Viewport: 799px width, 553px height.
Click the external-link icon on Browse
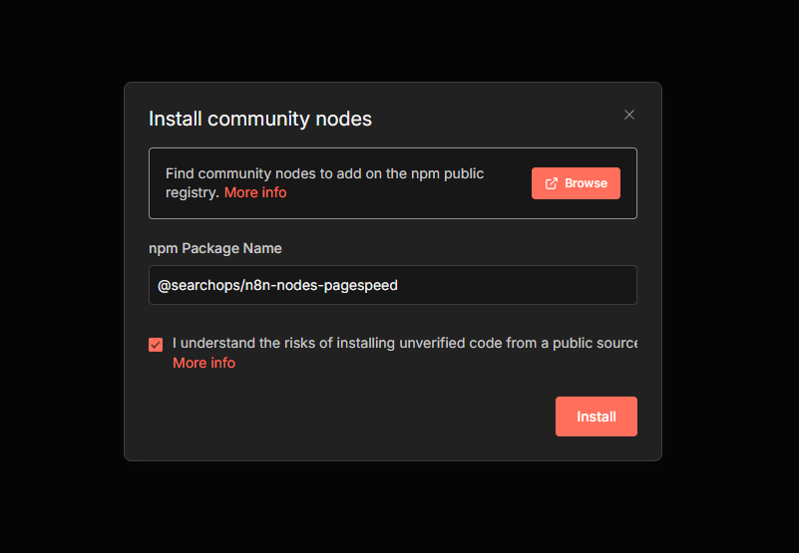(552, 183)
